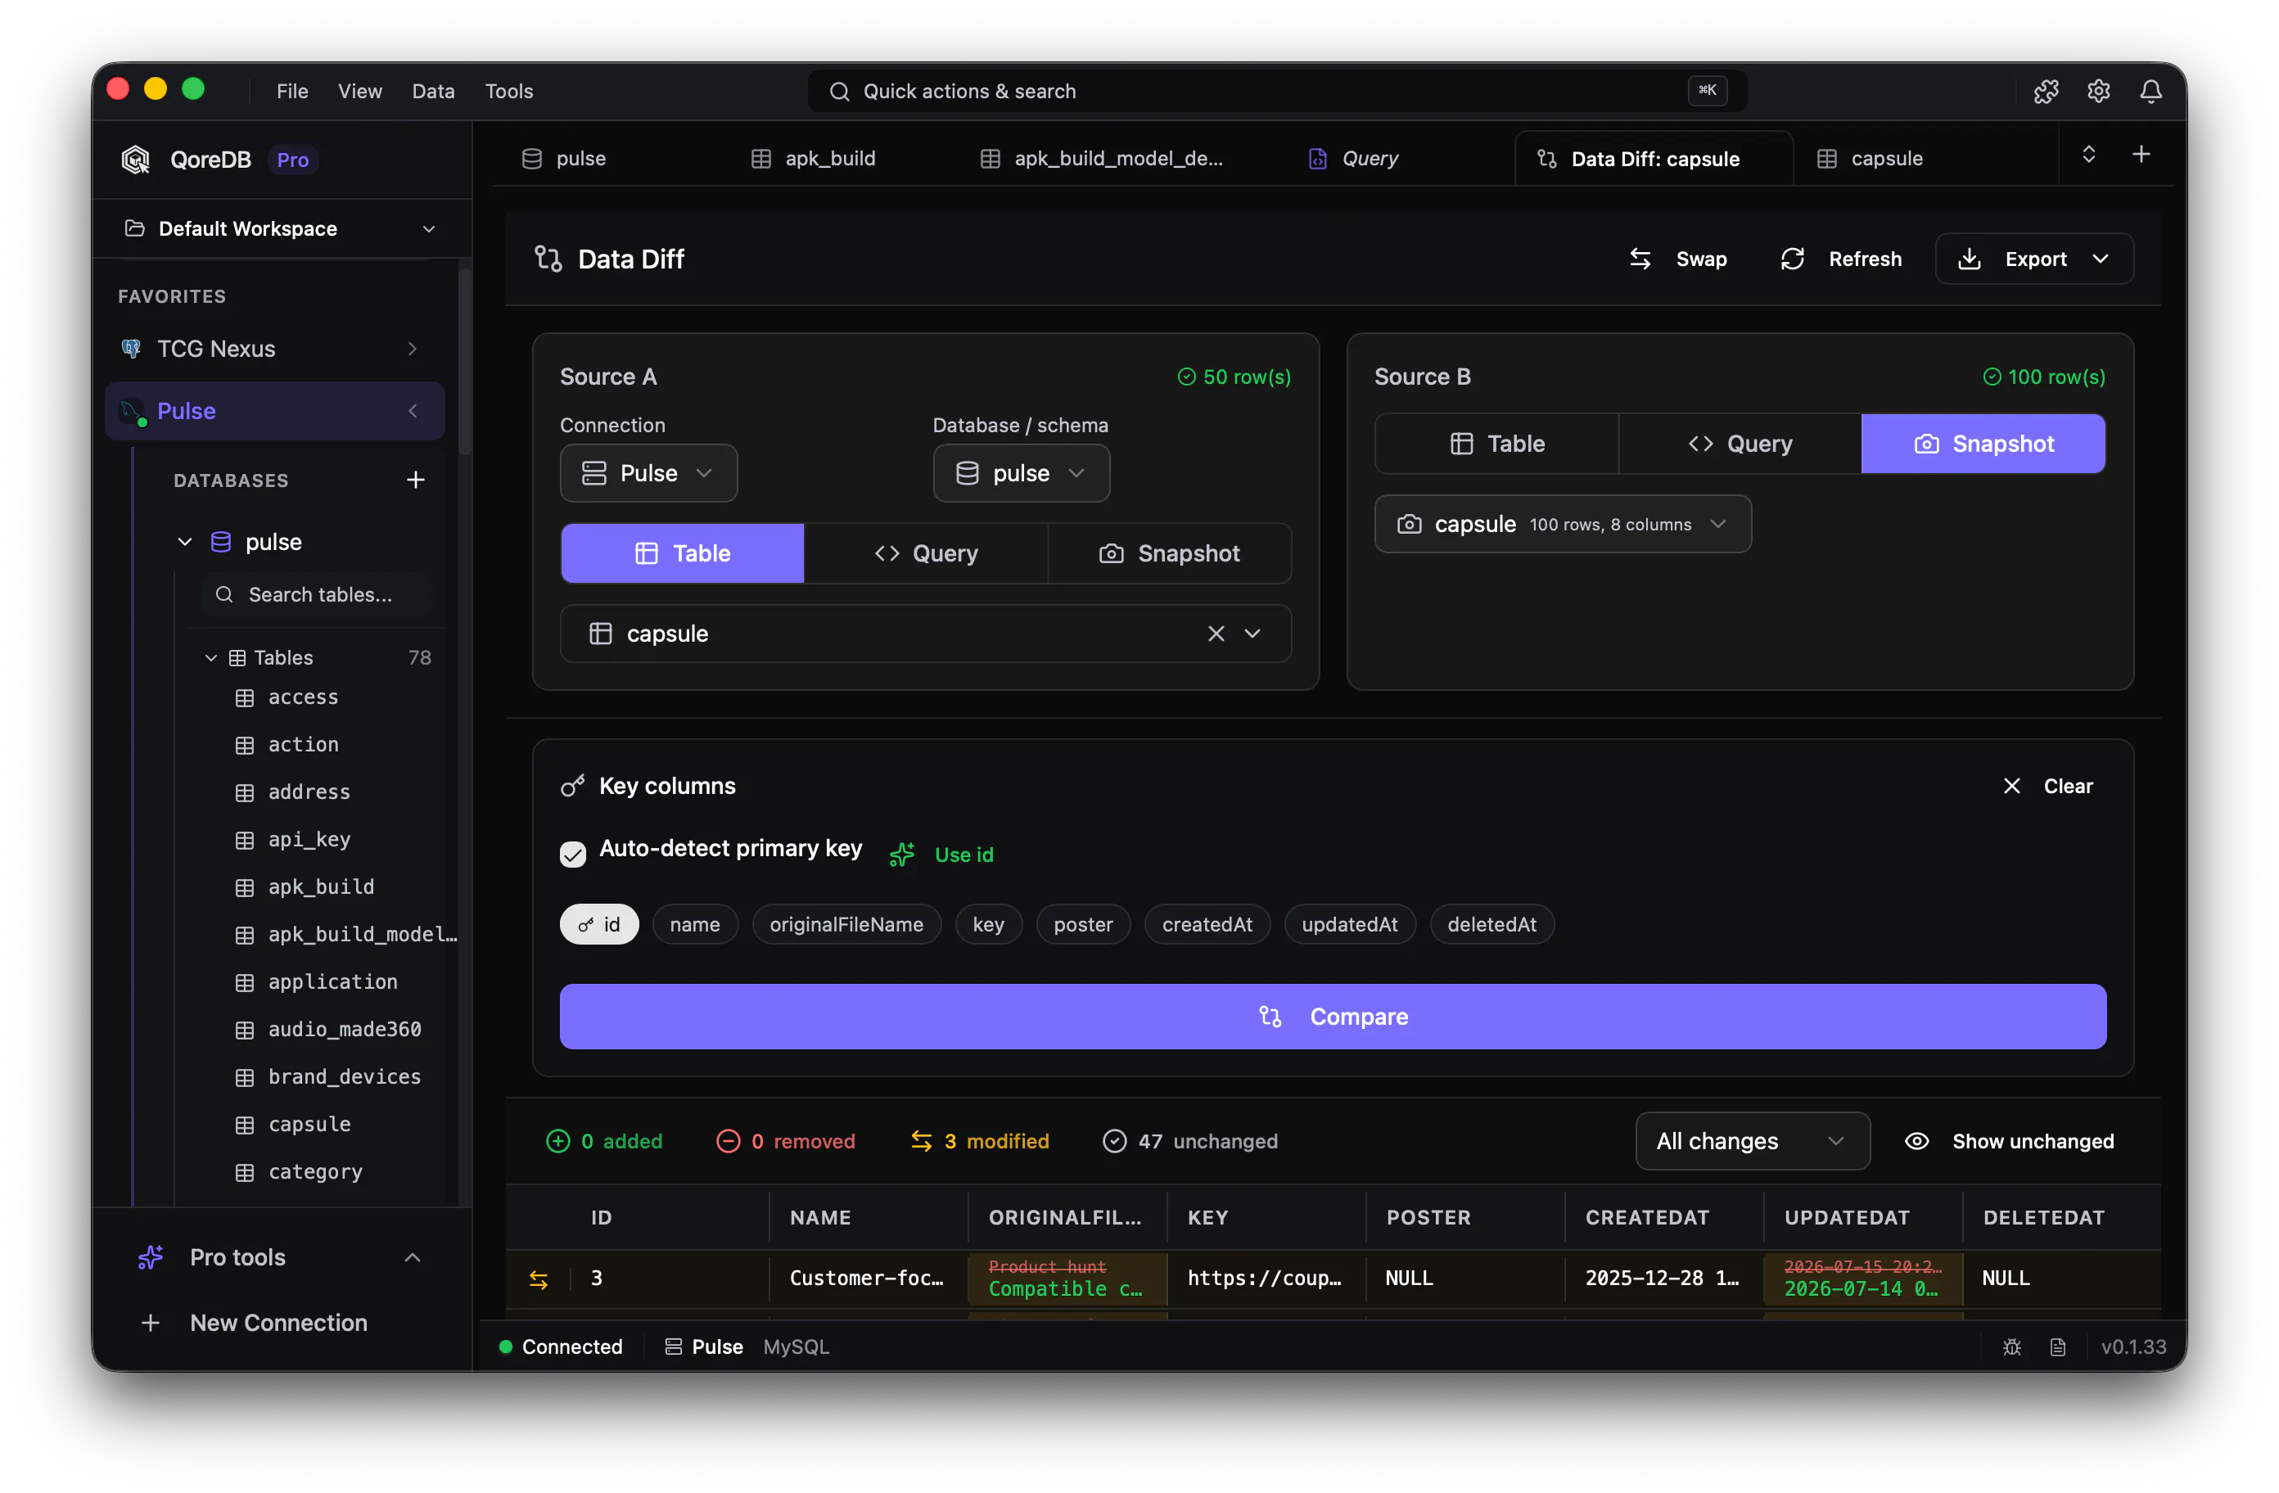Open the tab list up-down arrows
Viewport: 2279px width, 1493px height.
[x=2088, y=154]
